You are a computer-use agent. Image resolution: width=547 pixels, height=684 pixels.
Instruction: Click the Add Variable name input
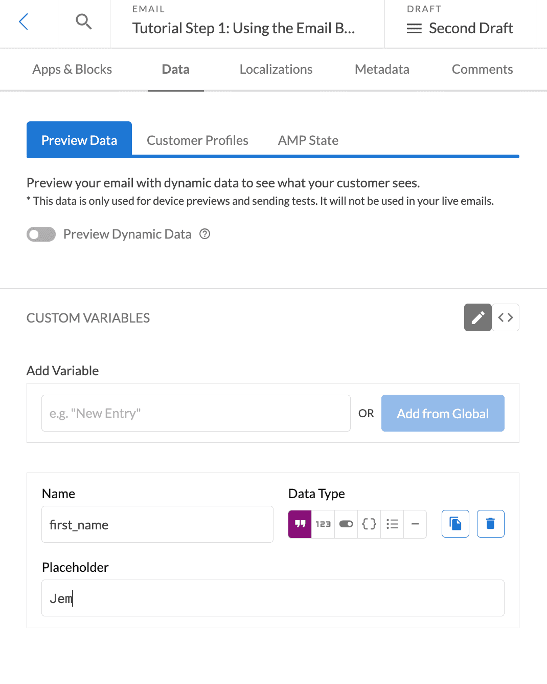click(x=196, y=413)
